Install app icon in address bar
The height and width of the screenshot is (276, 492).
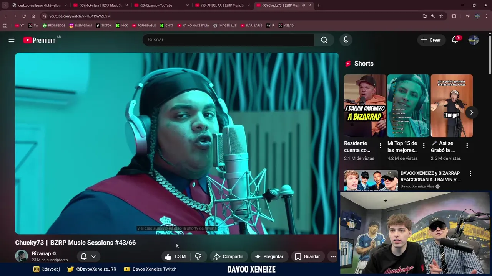tap(425, 16)
